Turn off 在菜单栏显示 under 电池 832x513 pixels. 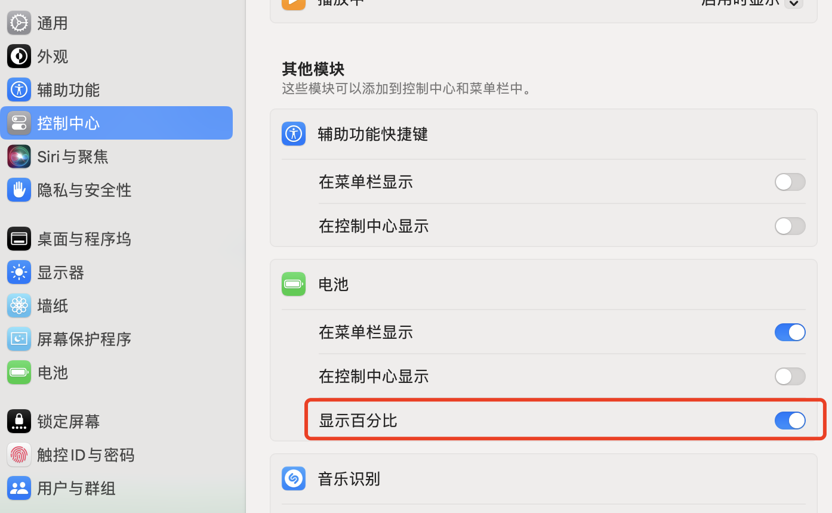click(x=790, y=332)
